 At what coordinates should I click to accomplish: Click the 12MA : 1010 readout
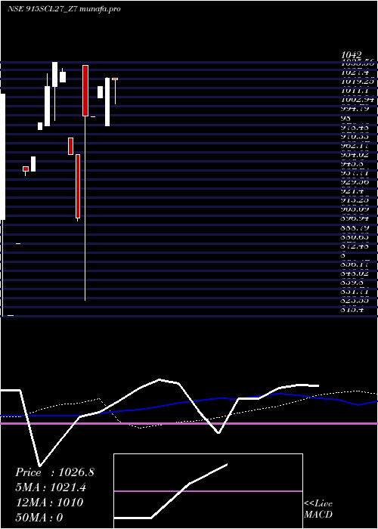tap(50, 503)
